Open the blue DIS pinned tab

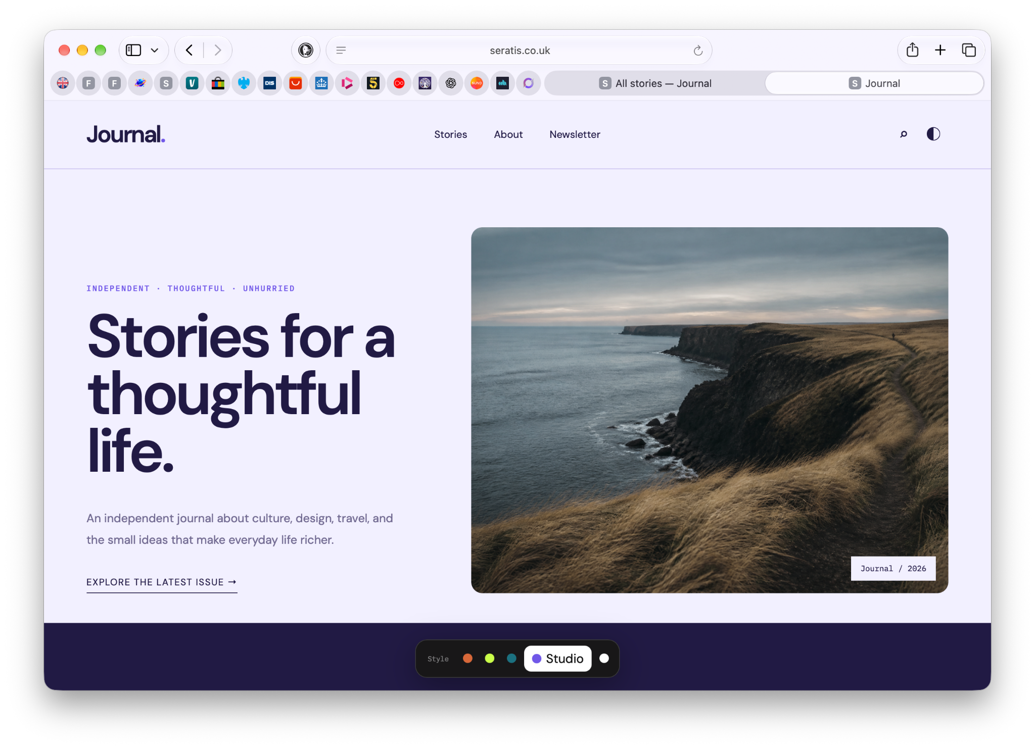269,83
